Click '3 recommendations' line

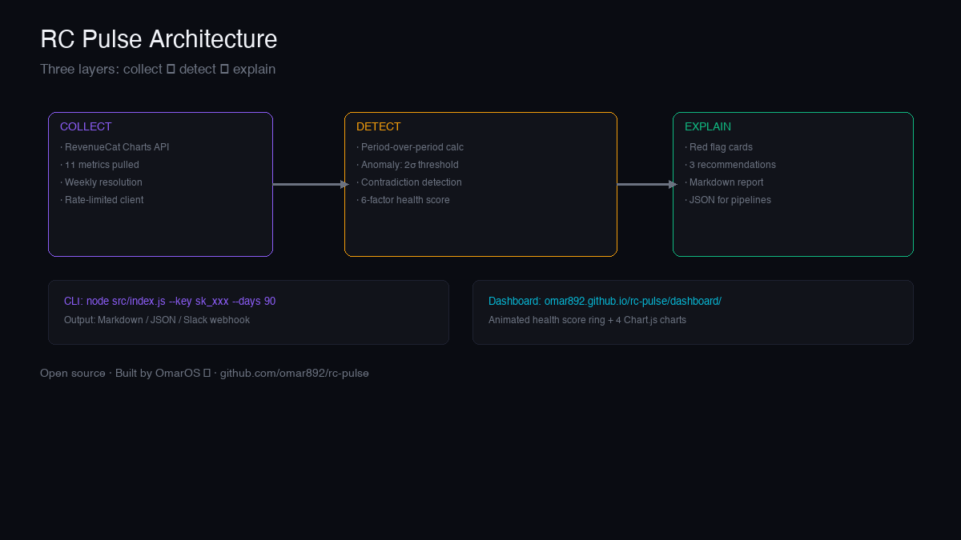pyautogui.click(x=730, y=165)
